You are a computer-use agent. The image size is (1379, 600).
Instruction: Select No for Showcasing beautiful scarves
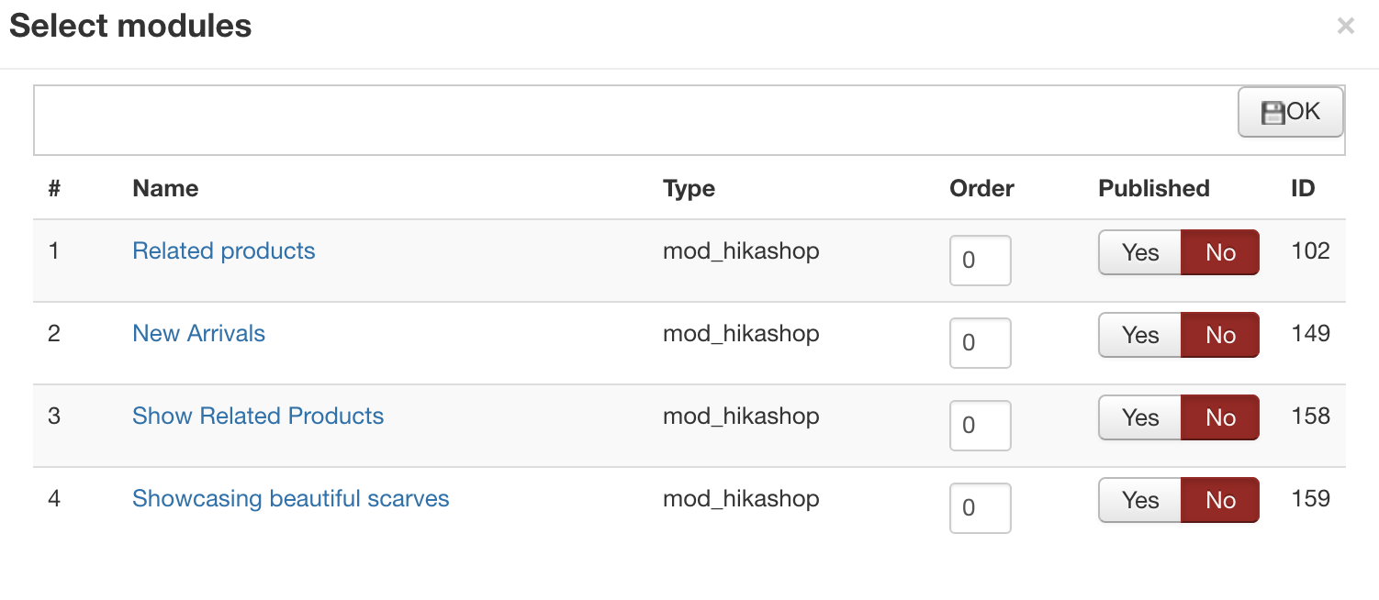coord(1219,500)
